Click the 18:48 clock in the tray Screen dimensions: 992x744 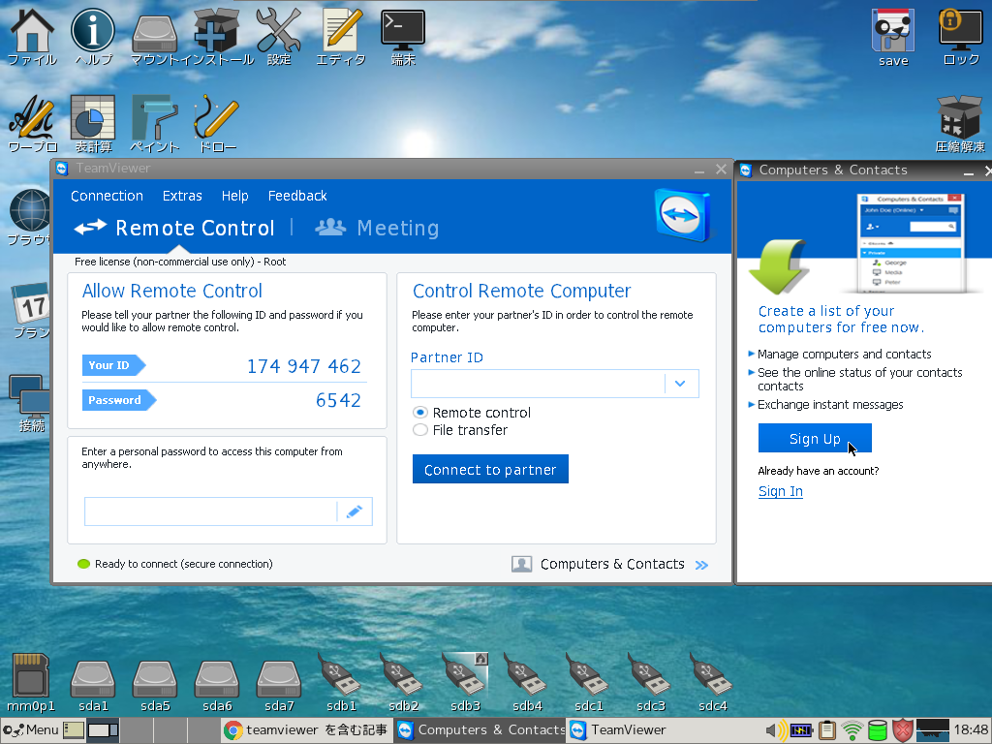[x=971, y=730]
